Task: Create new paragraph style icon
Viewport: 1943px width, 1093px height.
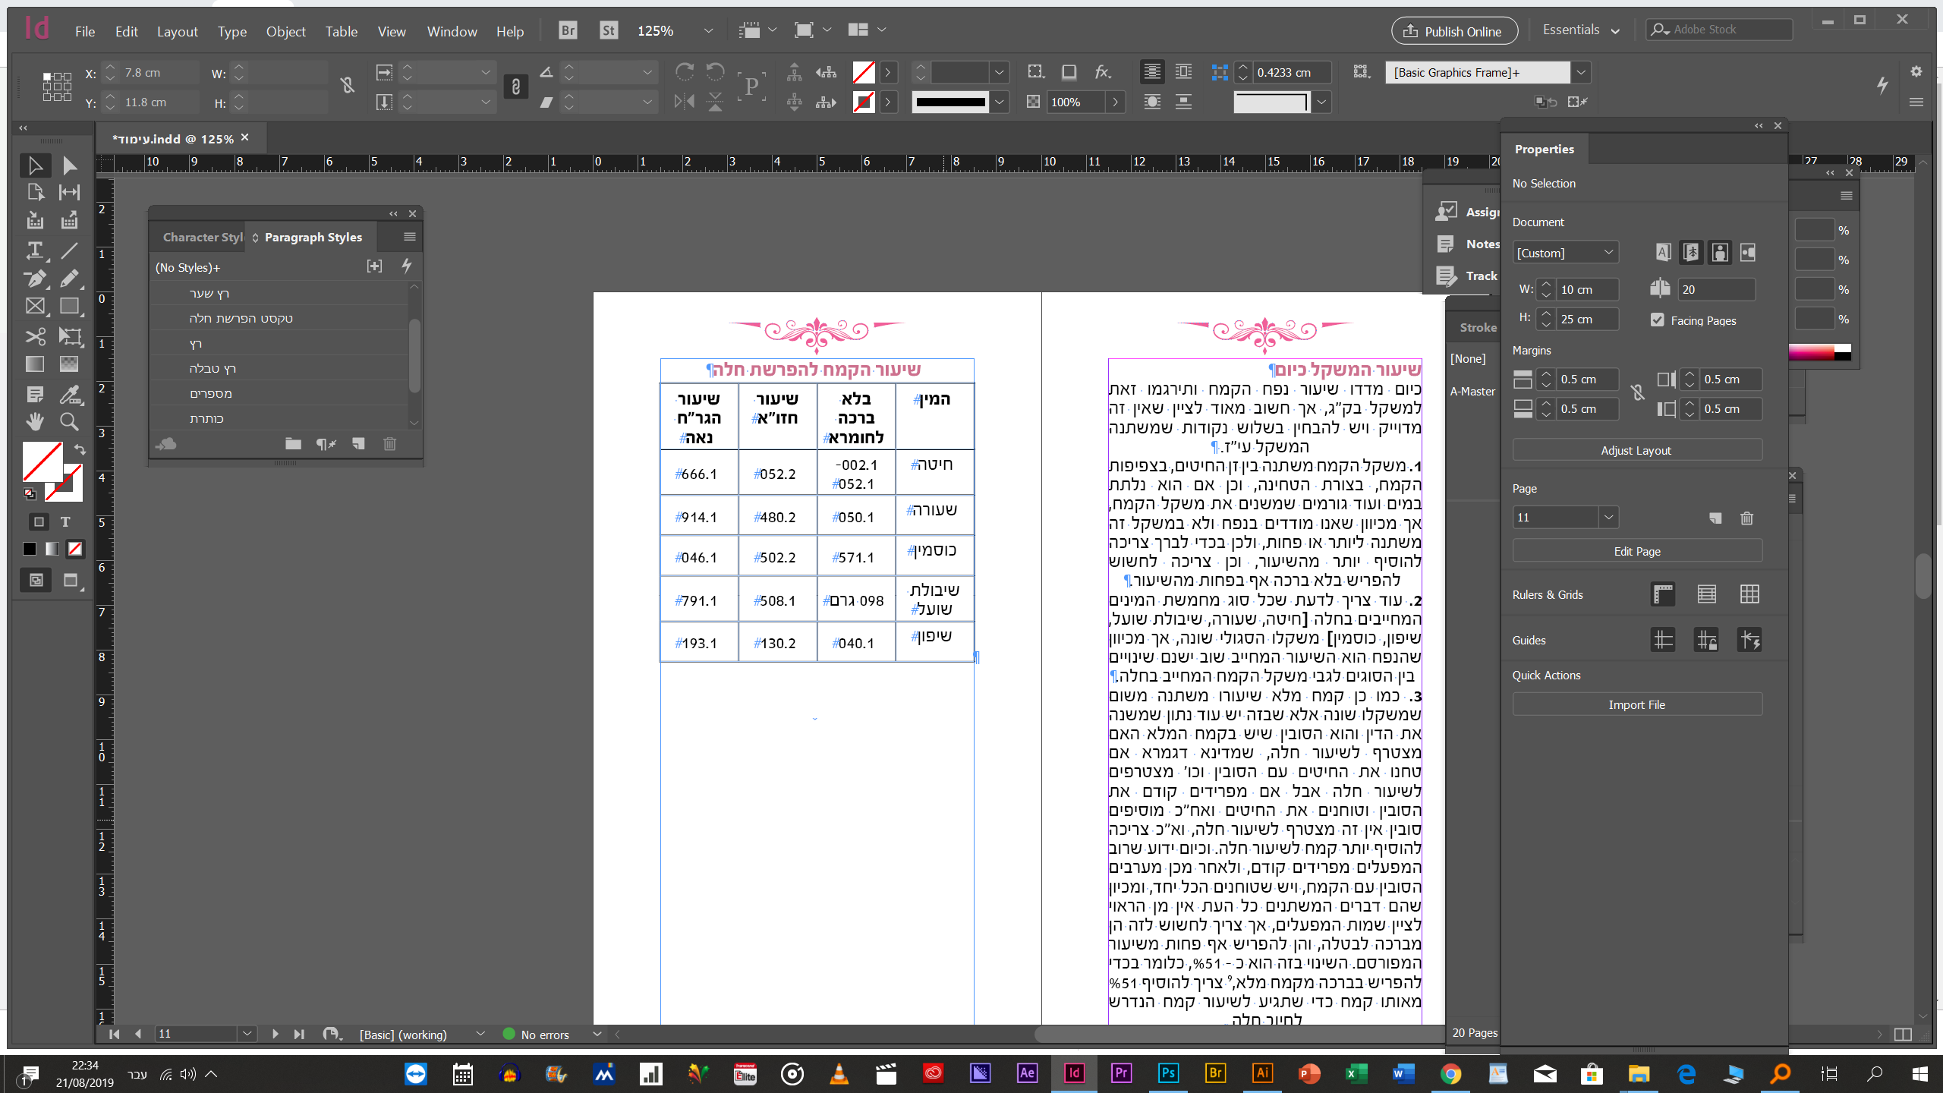Action: click(x=358, y=444)
